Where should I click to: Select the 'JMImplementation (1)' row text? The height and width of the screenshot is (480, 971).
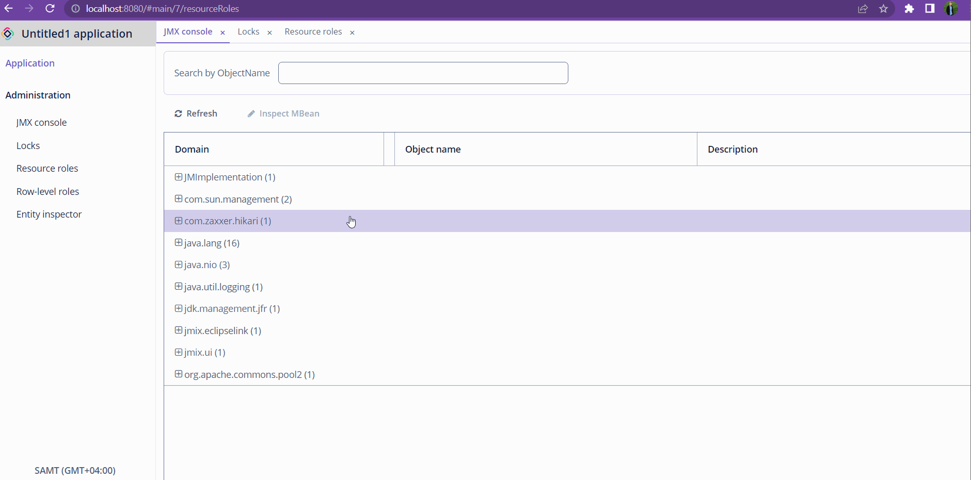[230, 177]
